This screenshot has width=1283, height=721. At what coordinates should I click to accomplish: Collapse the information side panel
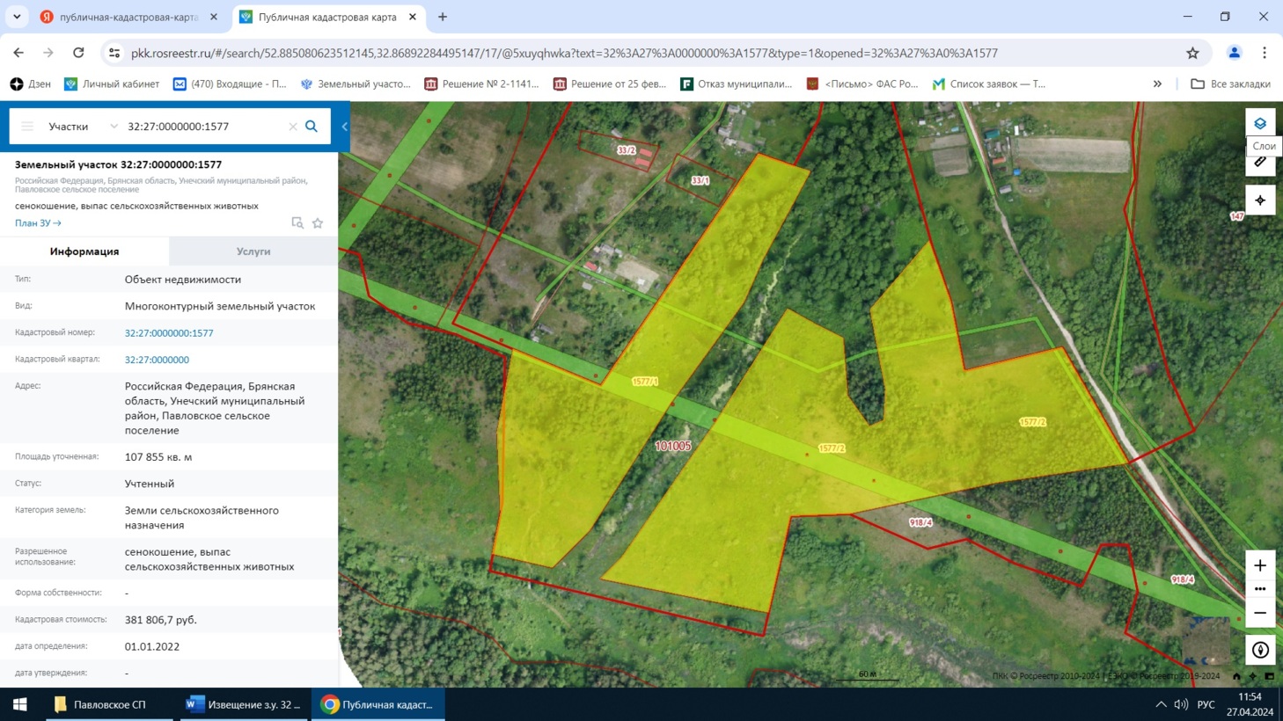344,127
